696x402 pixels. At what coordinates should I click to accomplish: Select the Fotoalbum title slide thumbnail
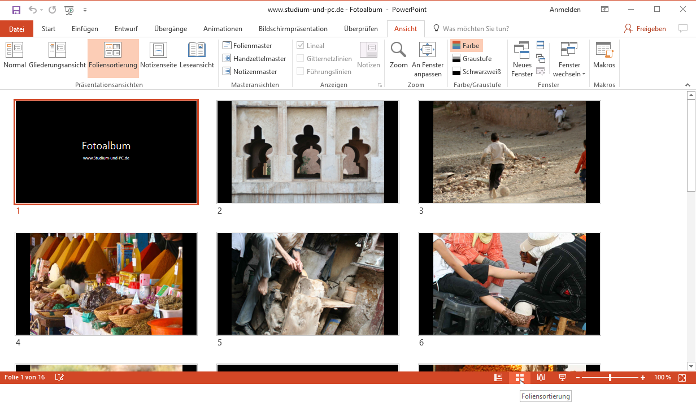pyautogui.click(x=106, y=152)
